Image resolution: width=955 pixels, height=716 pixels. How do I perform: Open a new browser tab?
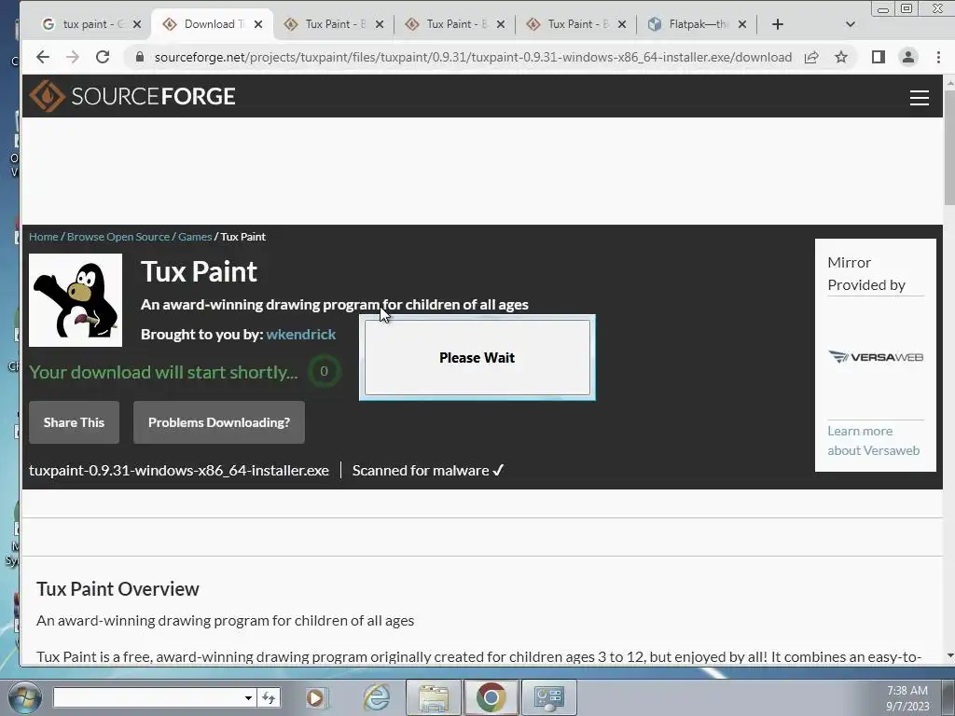click(x=777, y=24)
